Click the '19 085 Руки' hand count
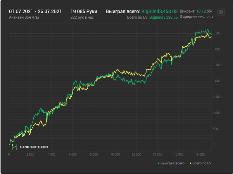This screenshot has height=174, width=233. pos(84,11)
